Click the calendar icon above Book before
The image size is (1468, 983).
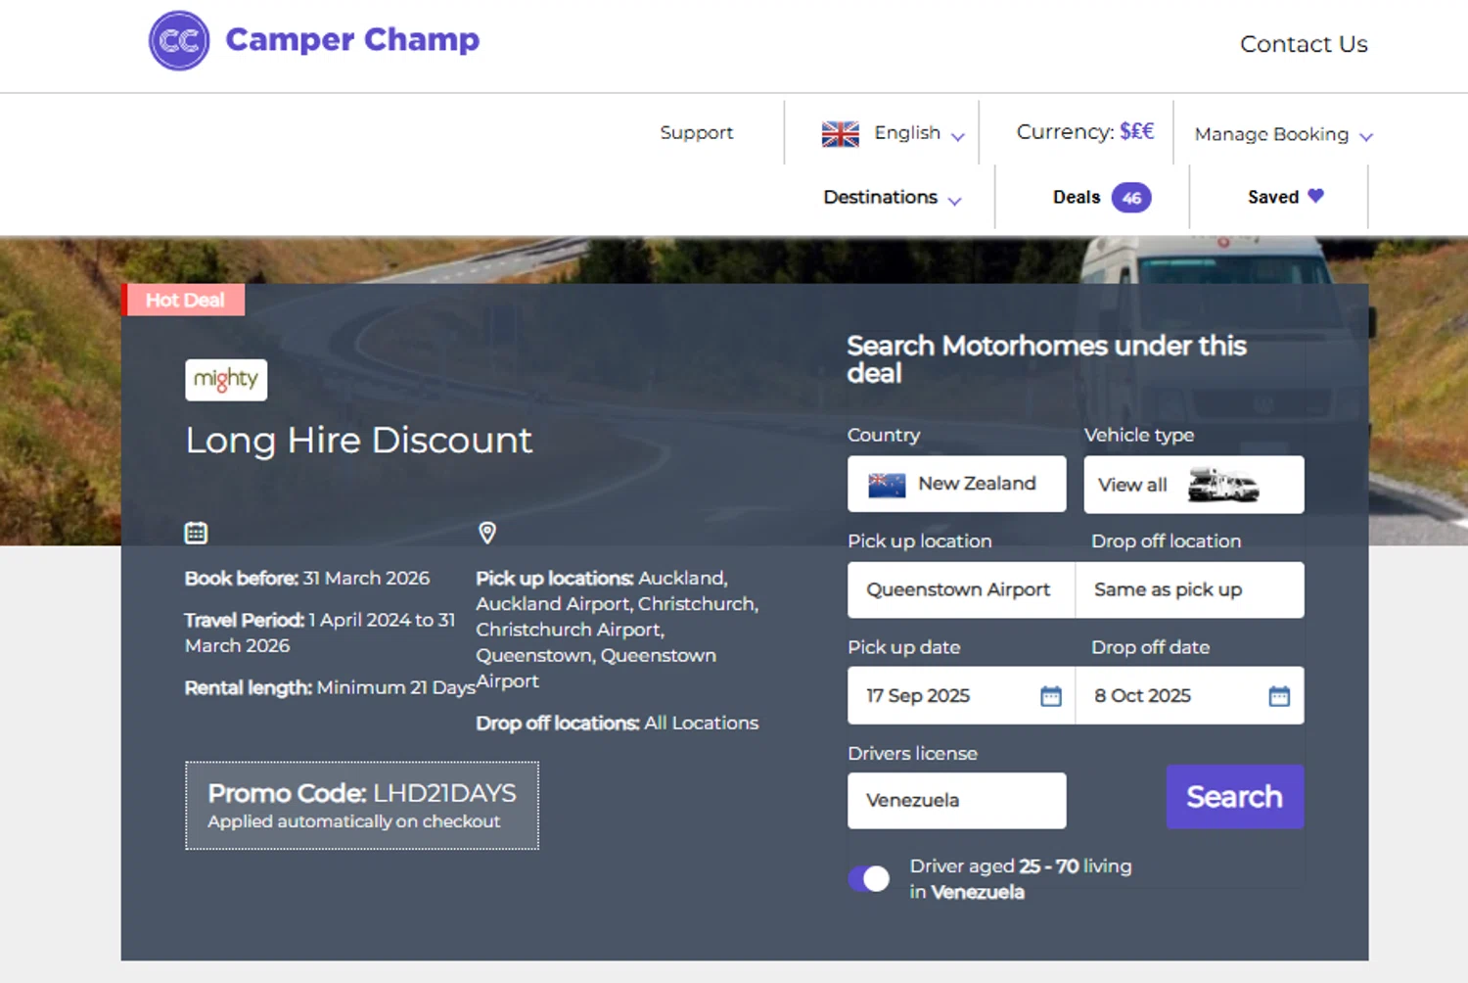tap(196, 533)
